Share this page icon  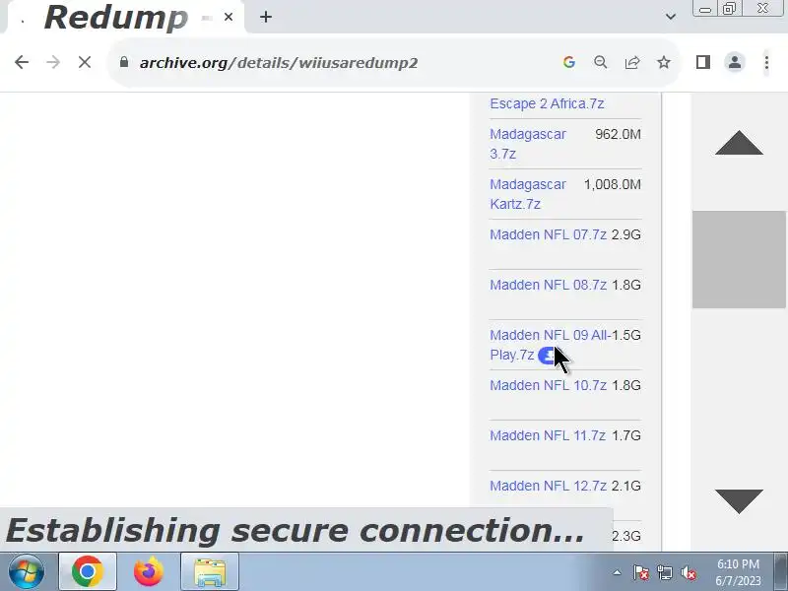pyautogui.click(x=632, y=62)
